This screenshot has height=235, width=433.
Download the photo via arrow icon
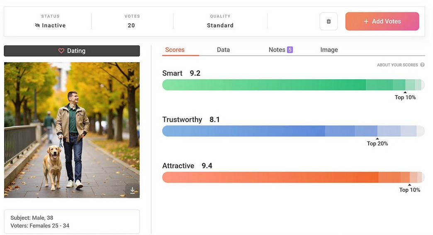point(132,190)
